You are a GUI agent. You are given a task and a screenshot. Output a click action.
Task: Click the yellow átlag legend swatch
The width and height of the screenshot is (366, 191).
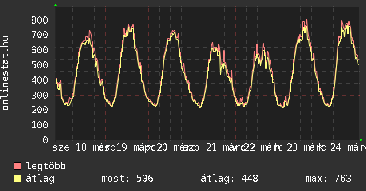18,179
